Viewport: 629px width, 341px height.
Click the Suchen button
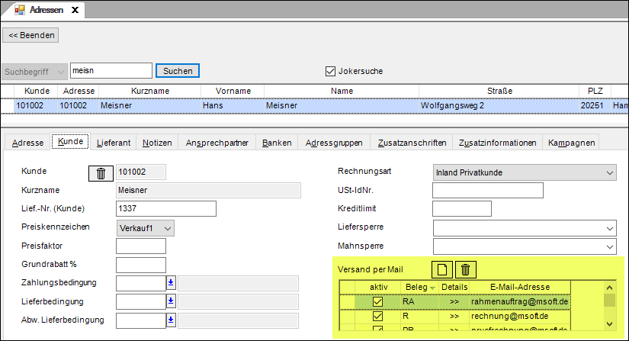(x=178, y=71)
